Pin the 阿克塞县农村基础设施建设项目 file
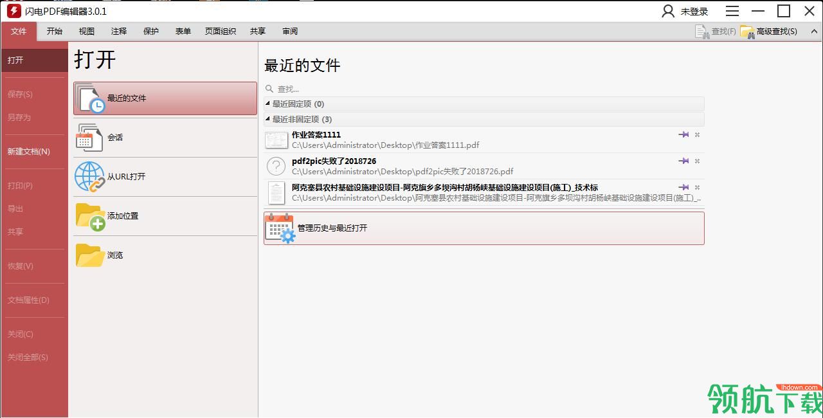The image size is (823, 418). (x=683, y=187)
